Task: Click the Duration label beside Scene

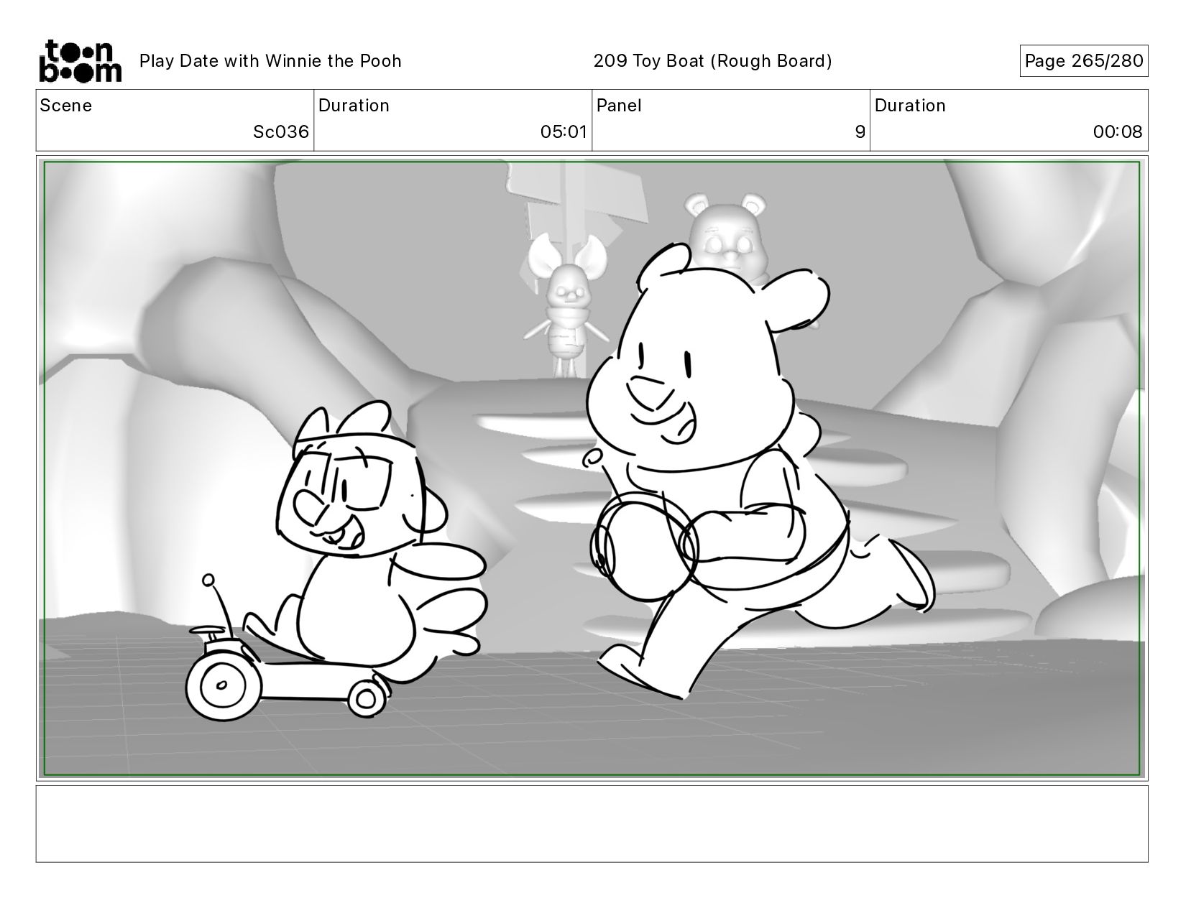Action: 354,106
